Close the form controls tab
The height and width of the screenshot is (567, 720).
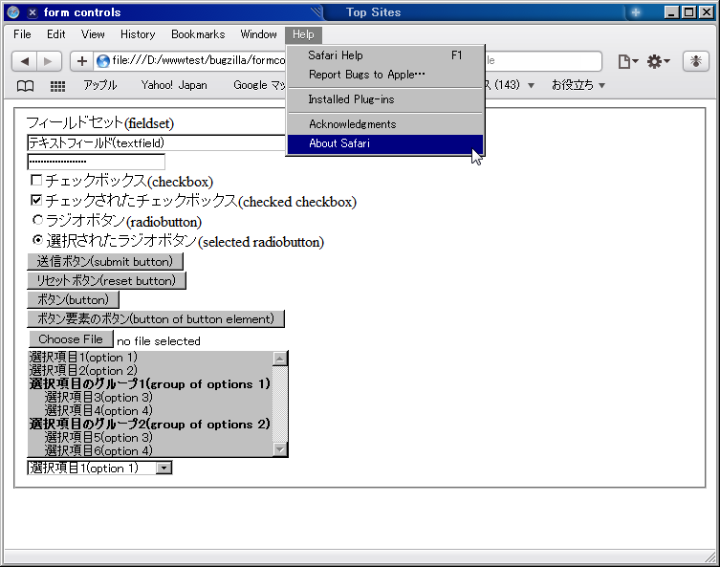[x=33, y=12]
